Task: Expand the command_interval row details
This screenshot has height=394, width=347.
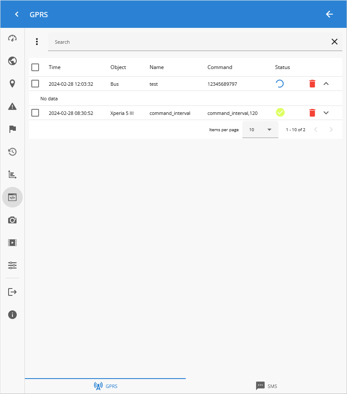Action: tap(326, 113)
